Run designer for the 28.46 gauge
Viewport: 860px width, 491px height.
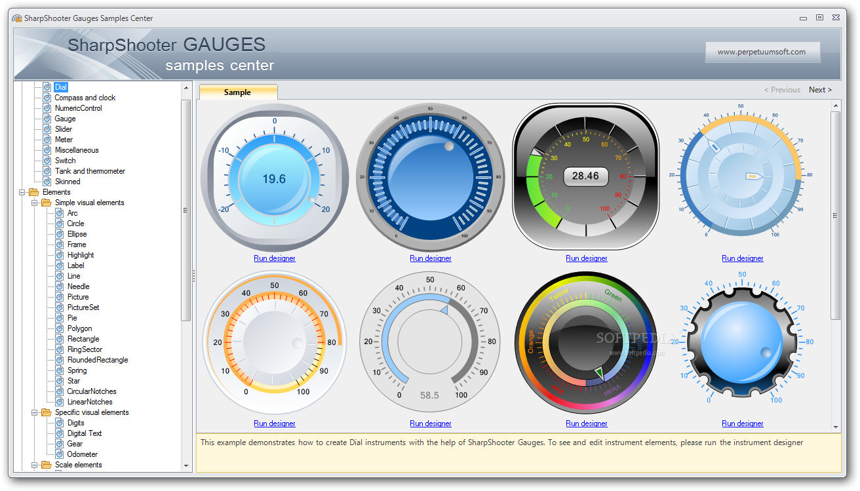click(587, 258)
